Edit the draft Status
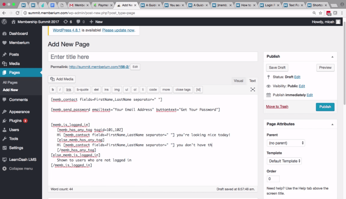This screenshot has width=346, height=199. coord(297,77)
